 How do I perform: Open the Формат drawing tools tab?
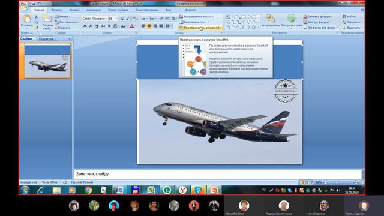(190, 10)
